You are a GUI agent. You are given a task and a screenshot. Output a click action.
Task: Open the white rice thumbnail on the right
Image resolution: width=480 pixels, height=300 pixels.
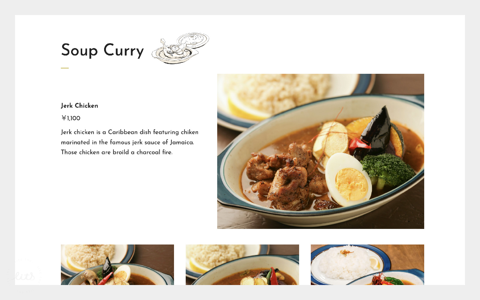click(367, 265)
